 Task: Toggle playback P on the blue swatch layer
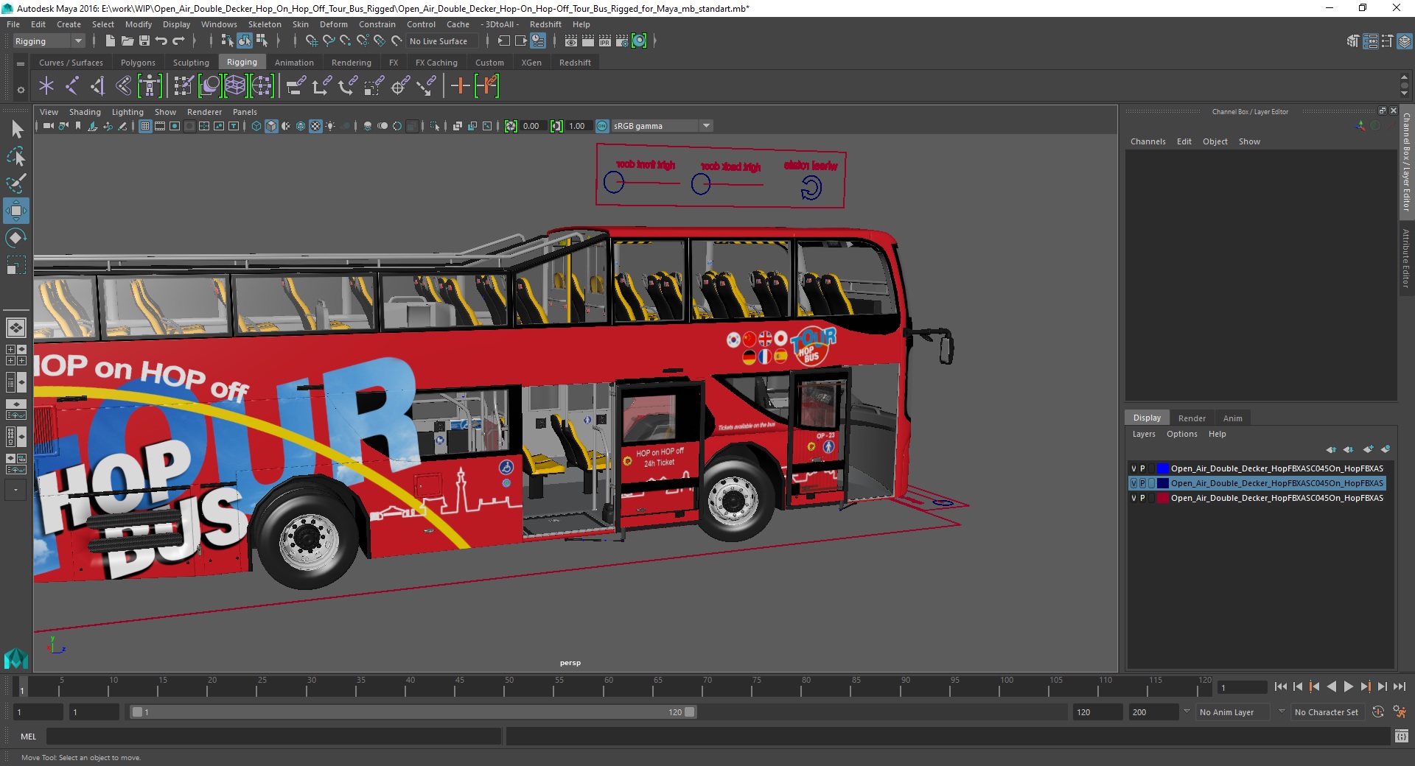pyautogui.click(x=1142, y=468)
